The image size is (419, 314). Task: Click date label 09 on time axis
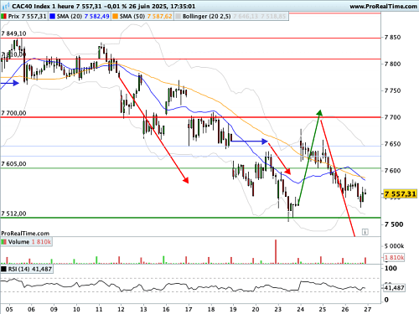54,309
